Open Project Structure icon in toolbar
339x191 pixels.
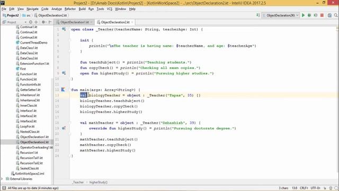coord(329,15)
